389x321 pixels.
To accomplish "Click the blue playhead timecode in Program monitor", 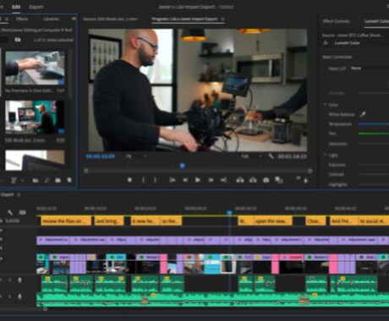I will coord(101,156).
